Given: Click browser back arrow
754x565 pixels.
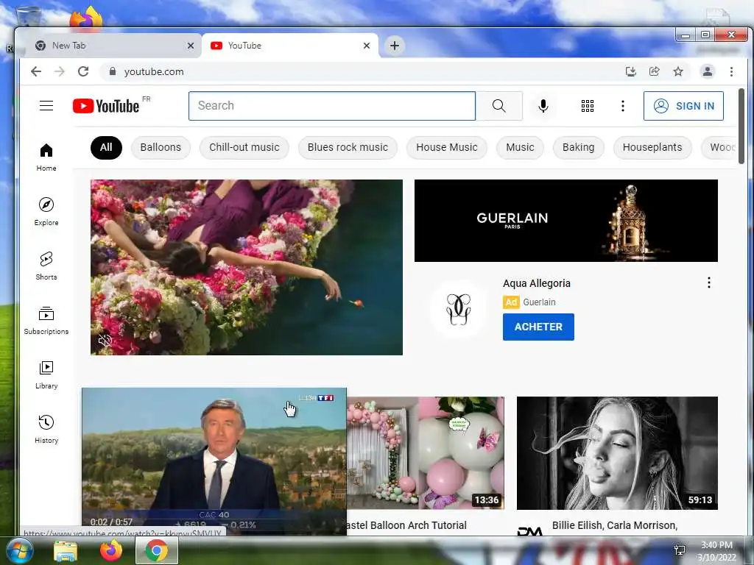Looking at the screenshot, I should (x=36, y=71).
